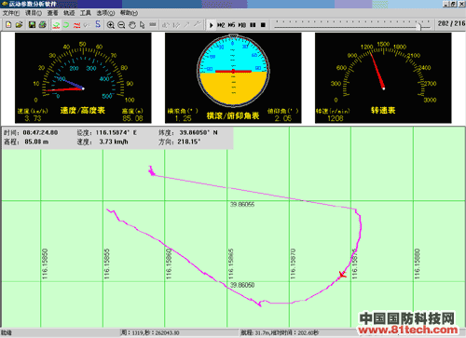Click the new file icon
This screenshot has width=466, height=338.
point(8,25)
